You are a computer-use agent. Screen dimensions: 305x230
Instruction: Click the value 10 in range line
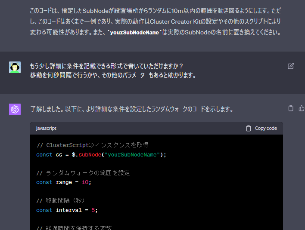85,182
